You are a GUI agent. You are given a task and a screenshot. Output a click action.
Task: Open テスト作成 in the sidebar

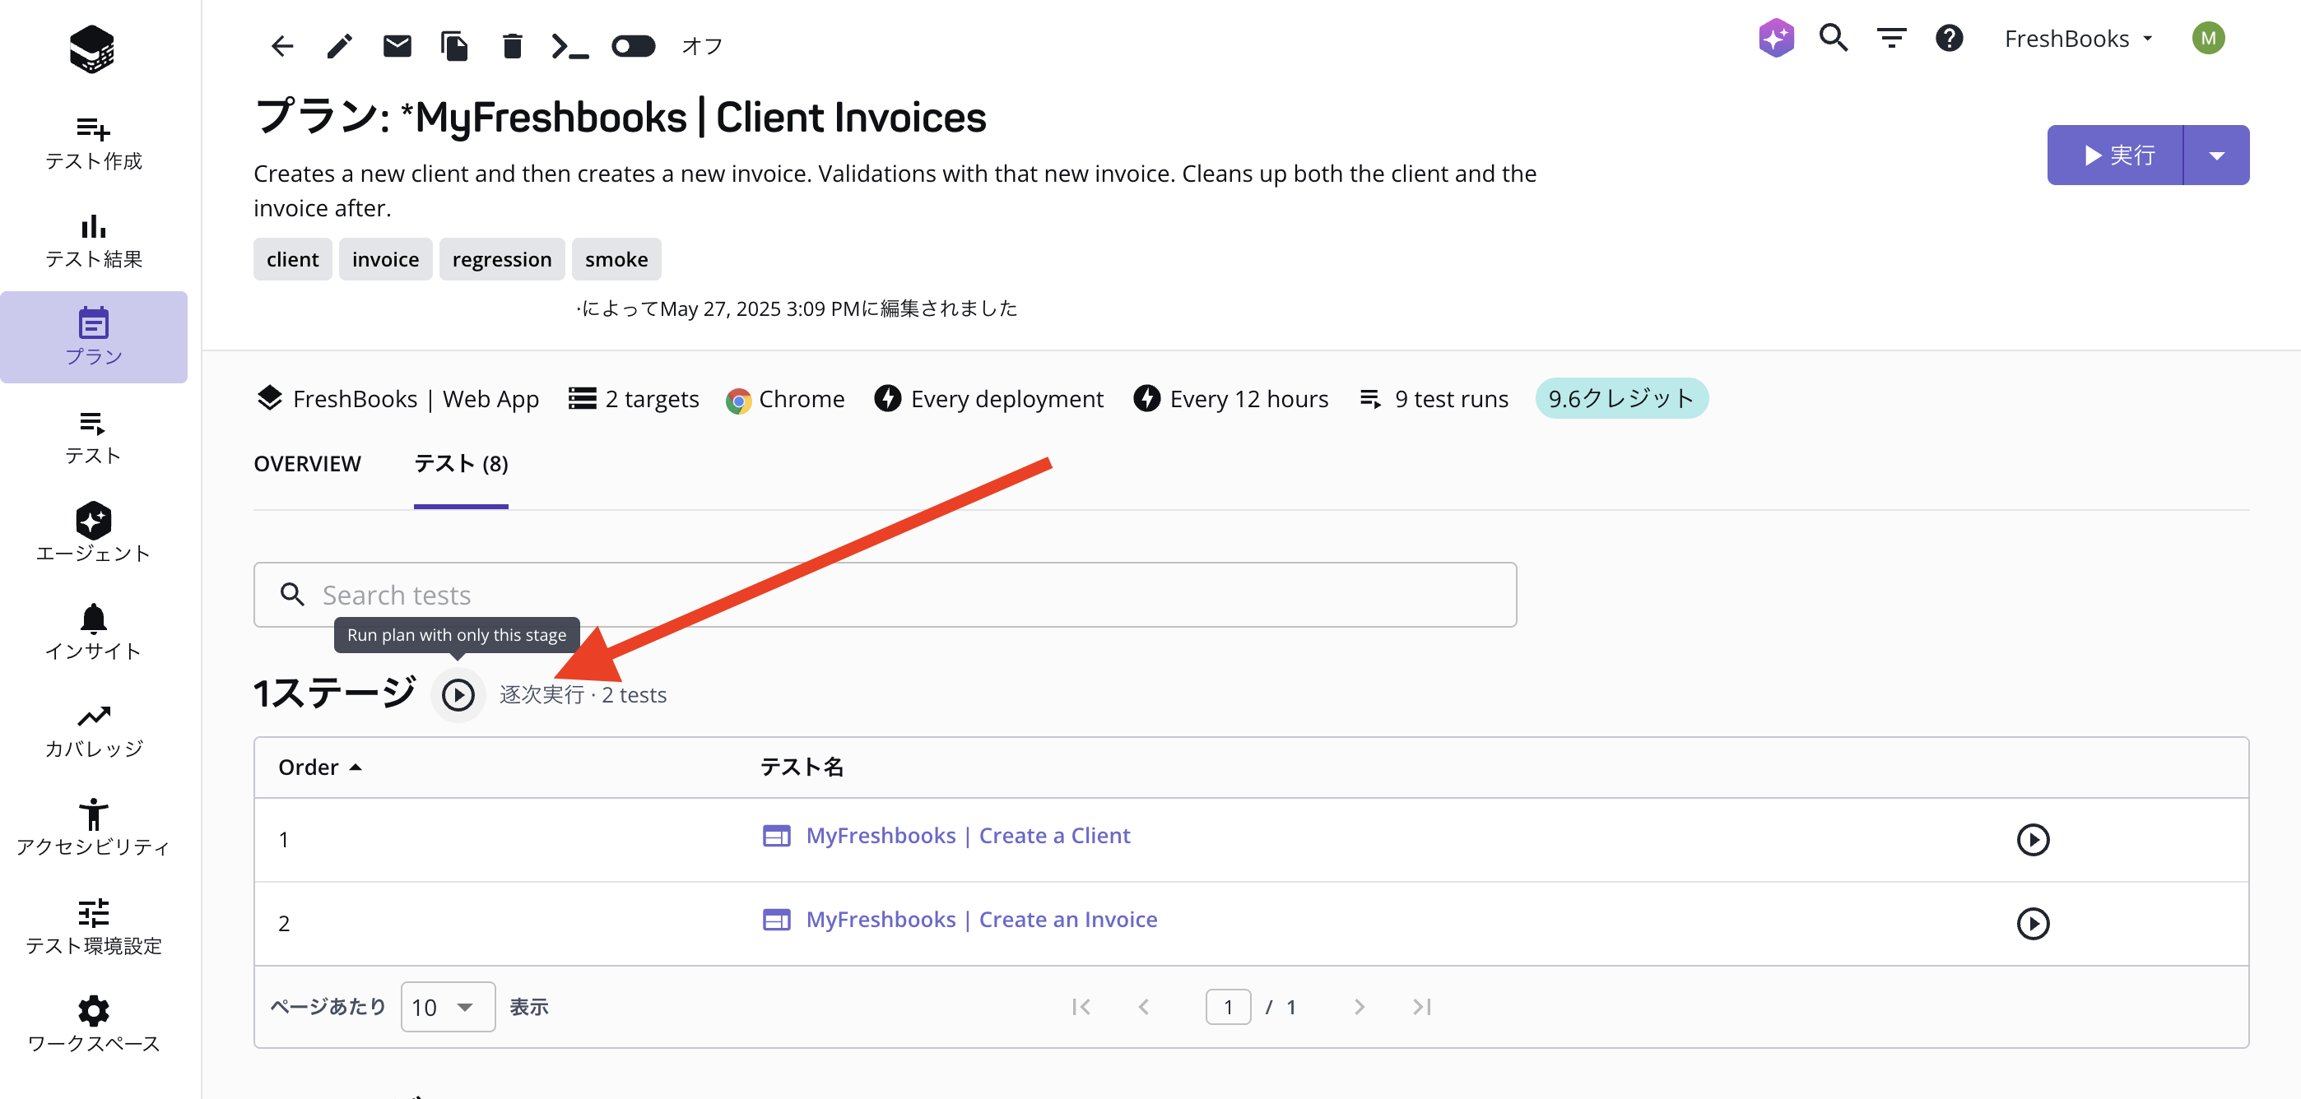[94, 143]
